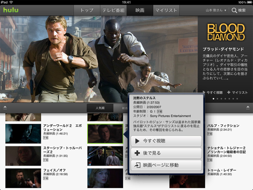Click the plus icon on 後で見る button
Screen dimensions: 253x190
pos(137,153)
